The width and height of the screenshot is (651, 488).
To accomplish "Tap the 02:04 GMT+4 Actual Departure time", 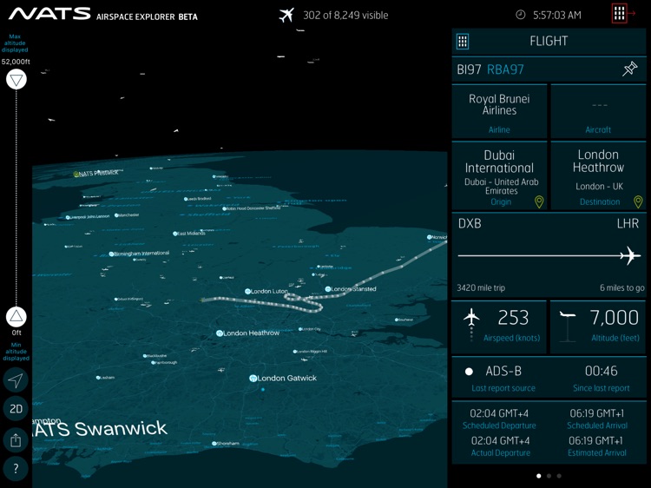I will (x=500, y=440).
